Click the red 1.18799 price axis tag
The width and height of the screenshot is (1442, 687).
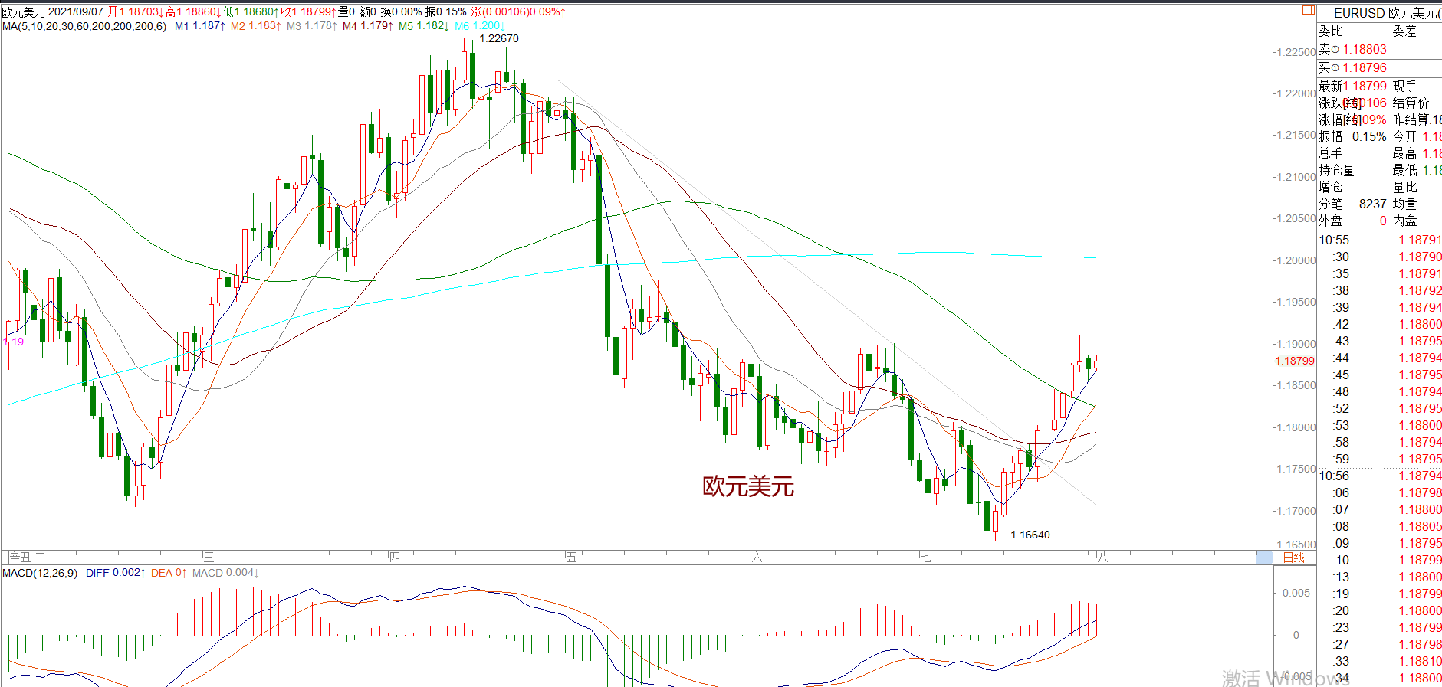(x=1295, y=361)
